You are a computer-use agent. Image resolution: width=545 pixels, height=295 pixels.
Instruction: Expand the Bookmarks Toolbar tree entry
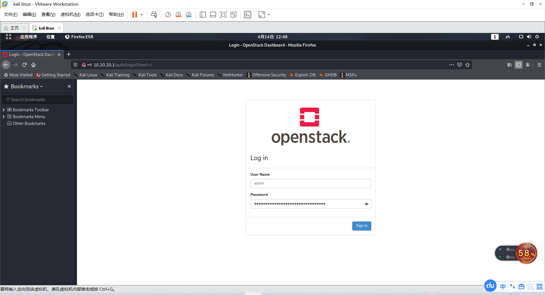coord(4,110)
